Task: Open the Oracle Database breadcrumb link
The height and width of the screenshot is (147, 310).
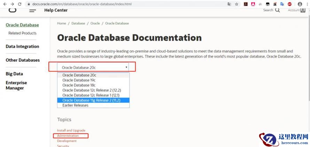Action: 117,23
